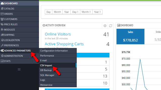The height and width of the screenshot is (90, 161).
Task: Open the Catalog menu item
Action: coord(20,8)
